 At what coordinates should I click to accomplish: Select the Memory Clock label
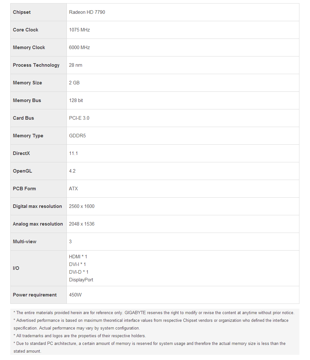coord(29,47)
